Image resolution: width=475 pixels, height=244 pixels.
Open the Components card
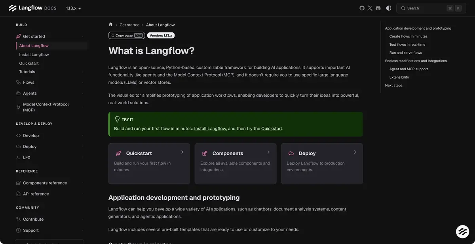click(x=236, y=164)
